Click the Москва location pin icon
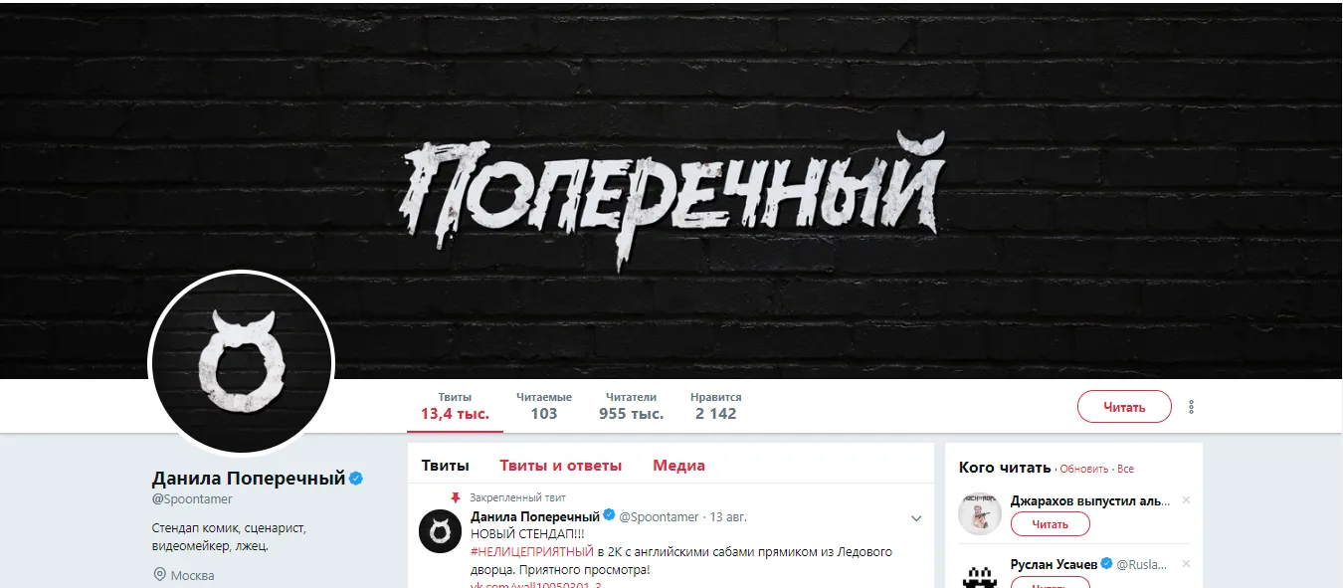Screen dimensions: 1343x588 [159, 575]
